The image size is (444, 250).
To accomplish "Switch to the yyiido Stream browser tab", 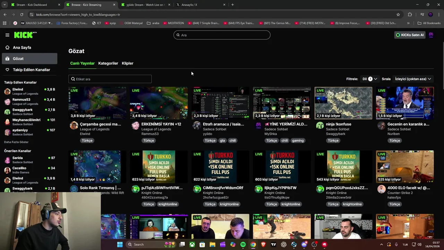I will [x=146, y=5].
